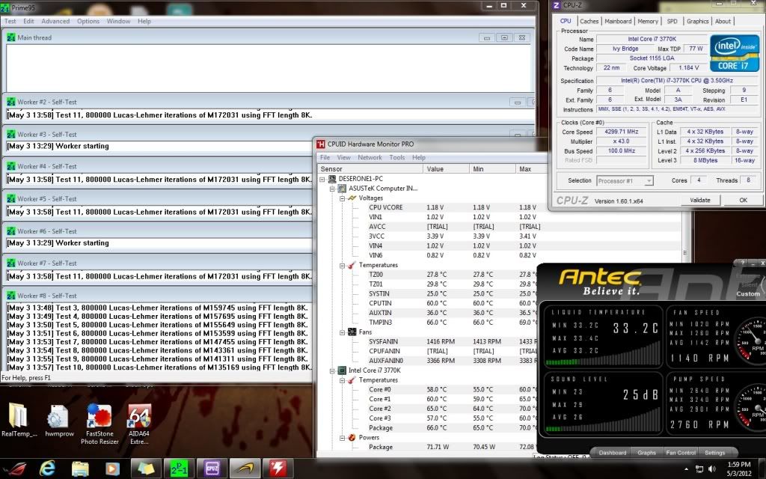Click the Worker #2 Self-Test window icon
This screenshot has height=479, width=766.
[x=10, y=102]
